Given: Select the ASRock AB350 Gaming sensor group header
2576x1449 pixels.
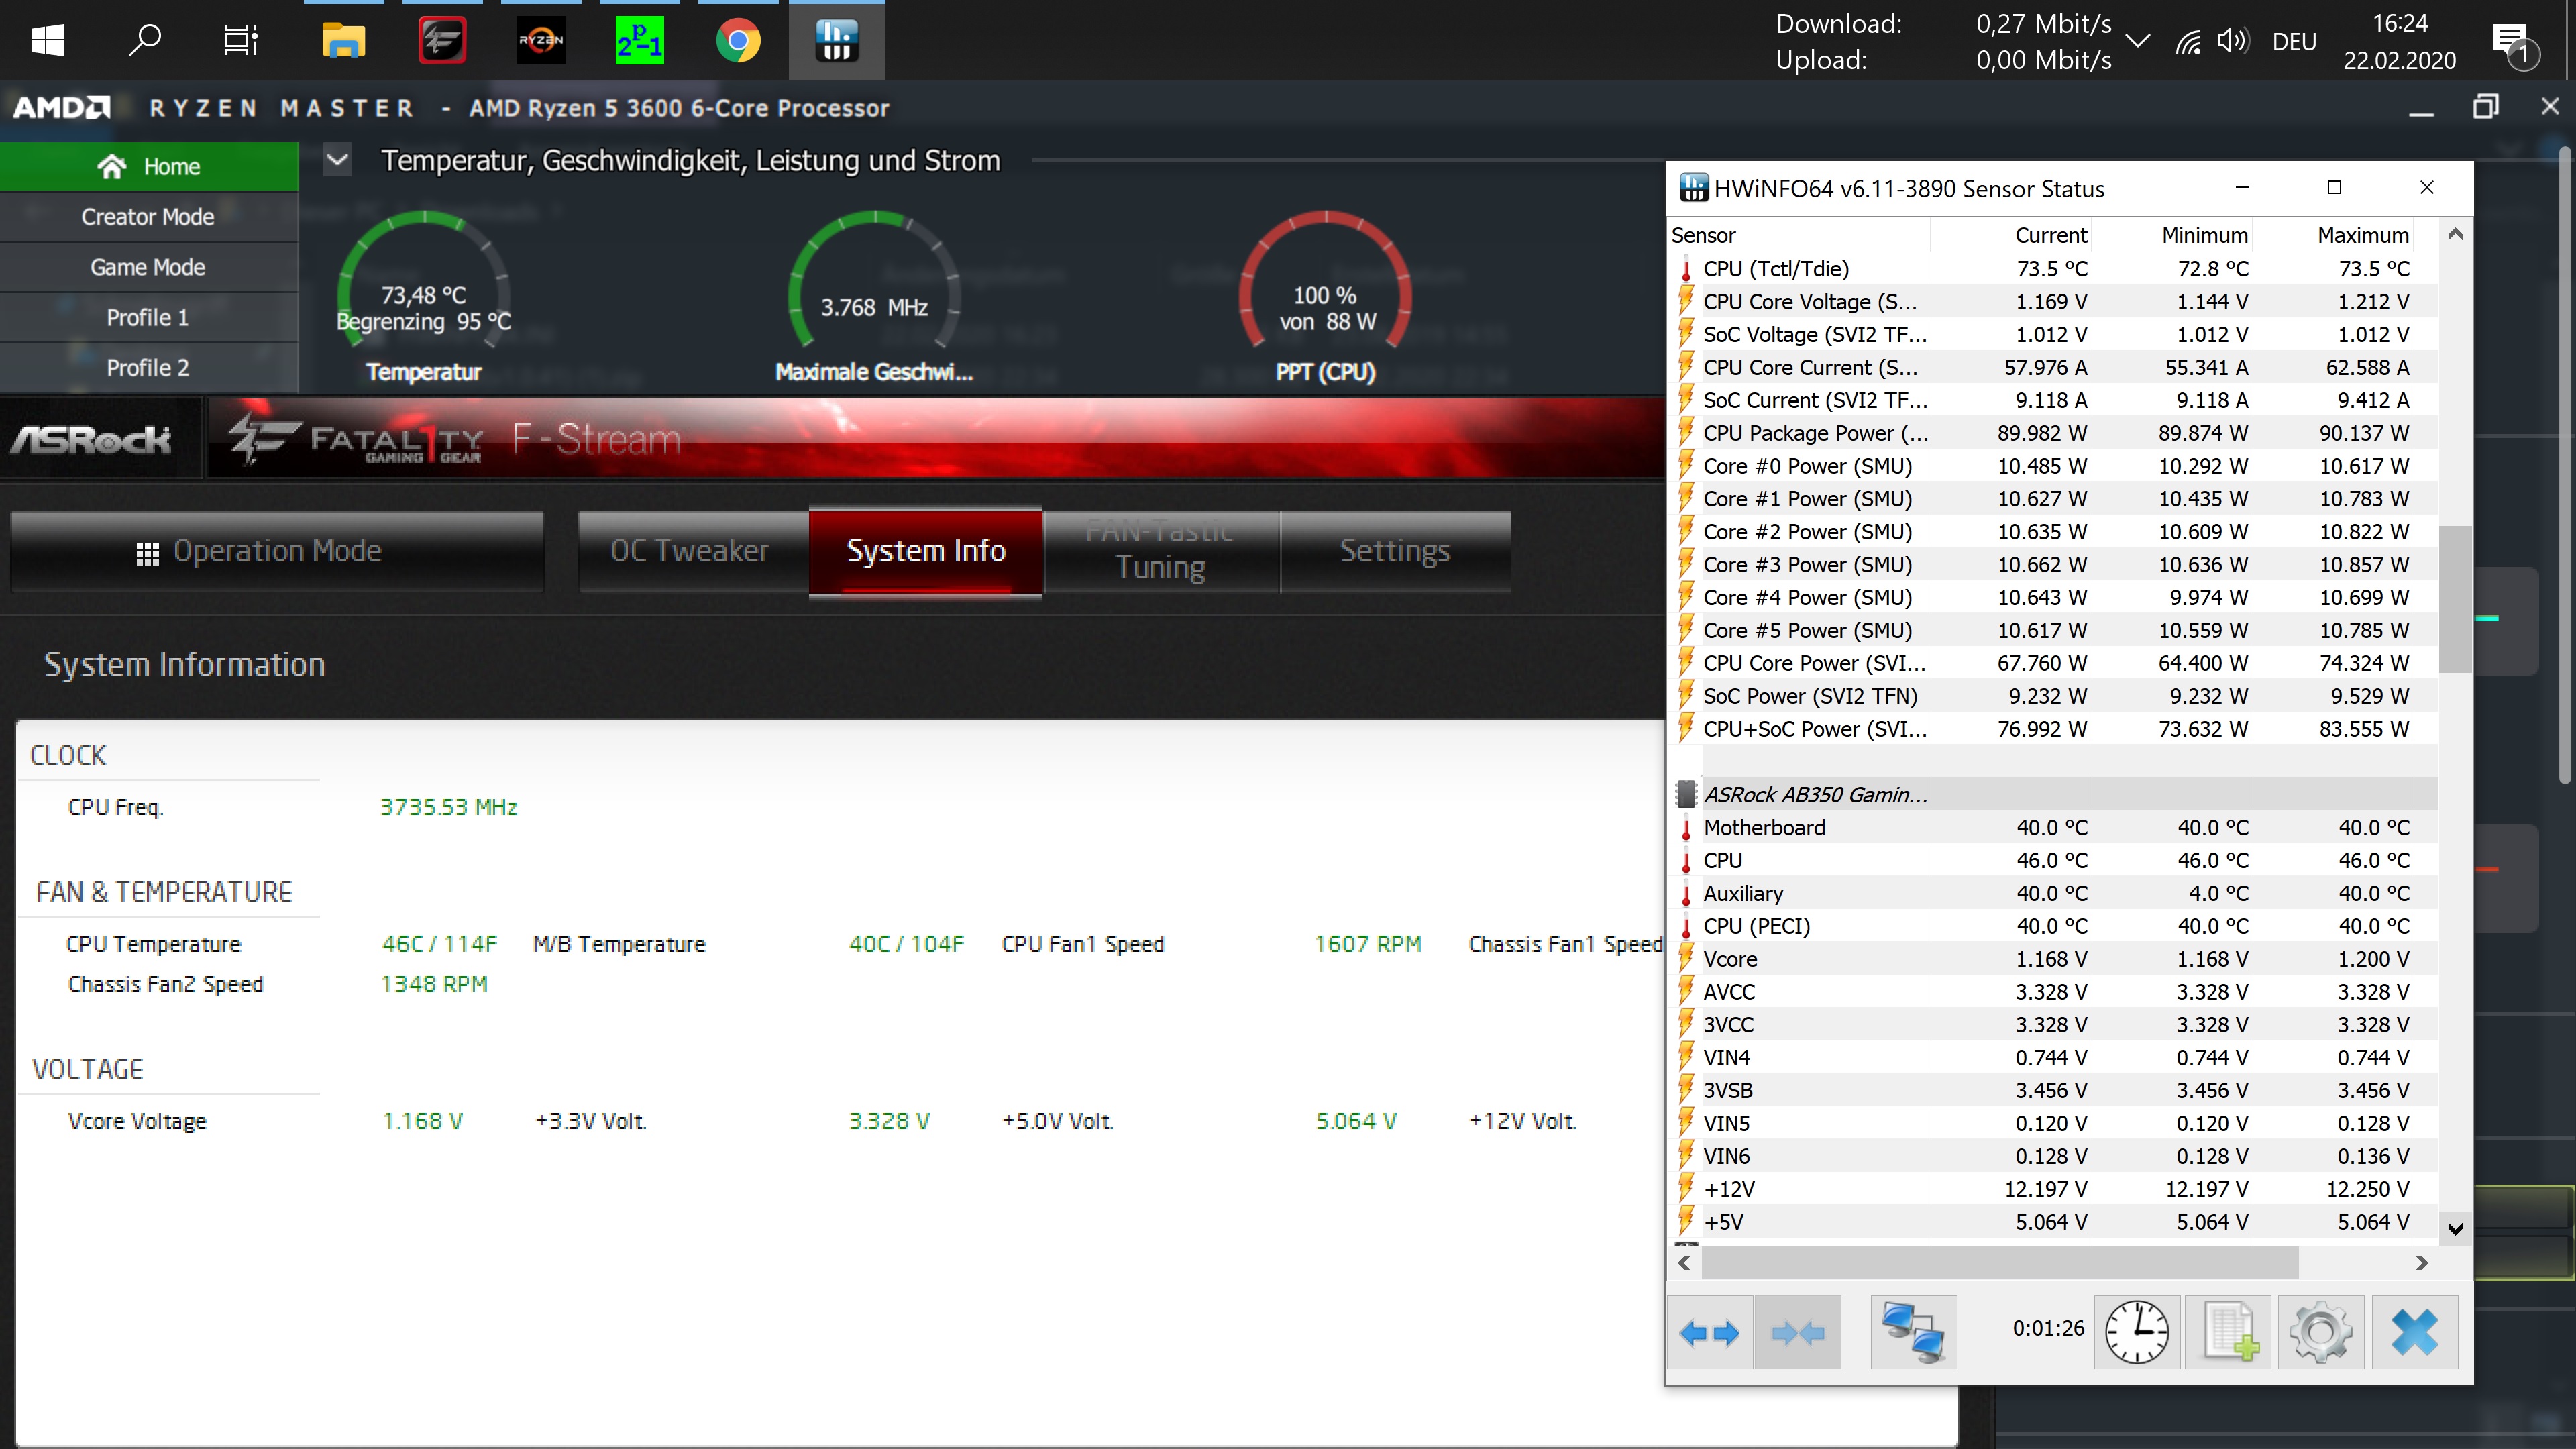Looking at the screenshot, I should 2053,794.
